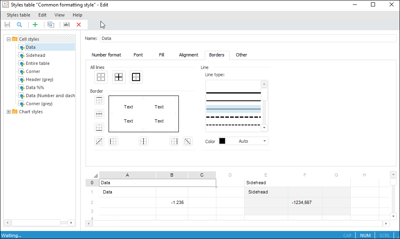Screen dimensions: 400x239
Task: Click the copy style toolbar icon
Action: [51, 25]
